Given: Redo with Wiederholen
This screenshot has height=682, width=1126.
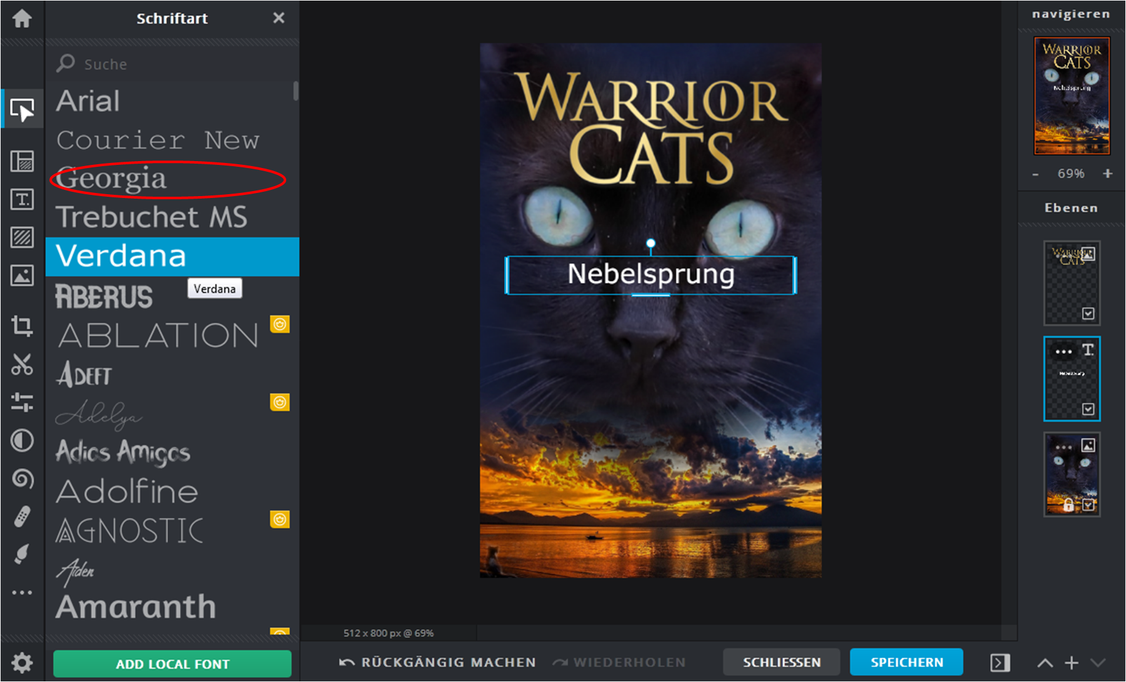Looking at the screenshot, I should click(x=619, y=662).
